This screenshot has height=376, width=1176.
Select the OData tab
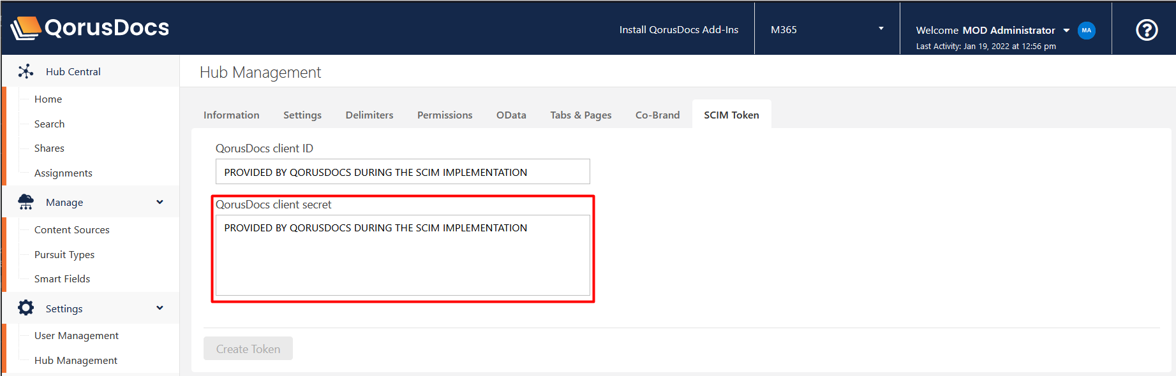tap(511, 115)
